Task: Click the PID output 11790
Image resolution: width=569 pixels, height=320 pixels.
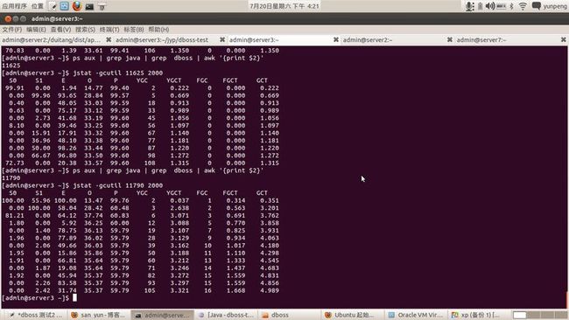Action: tap(11, 178)
